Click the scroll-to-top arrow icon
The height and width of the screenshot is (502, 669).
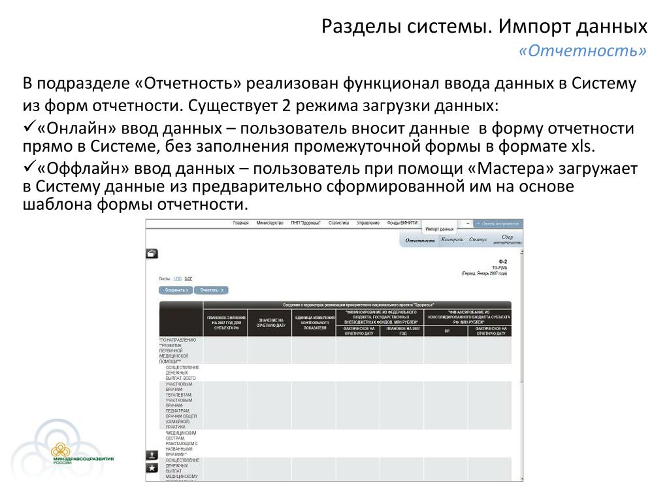(152, 455)
